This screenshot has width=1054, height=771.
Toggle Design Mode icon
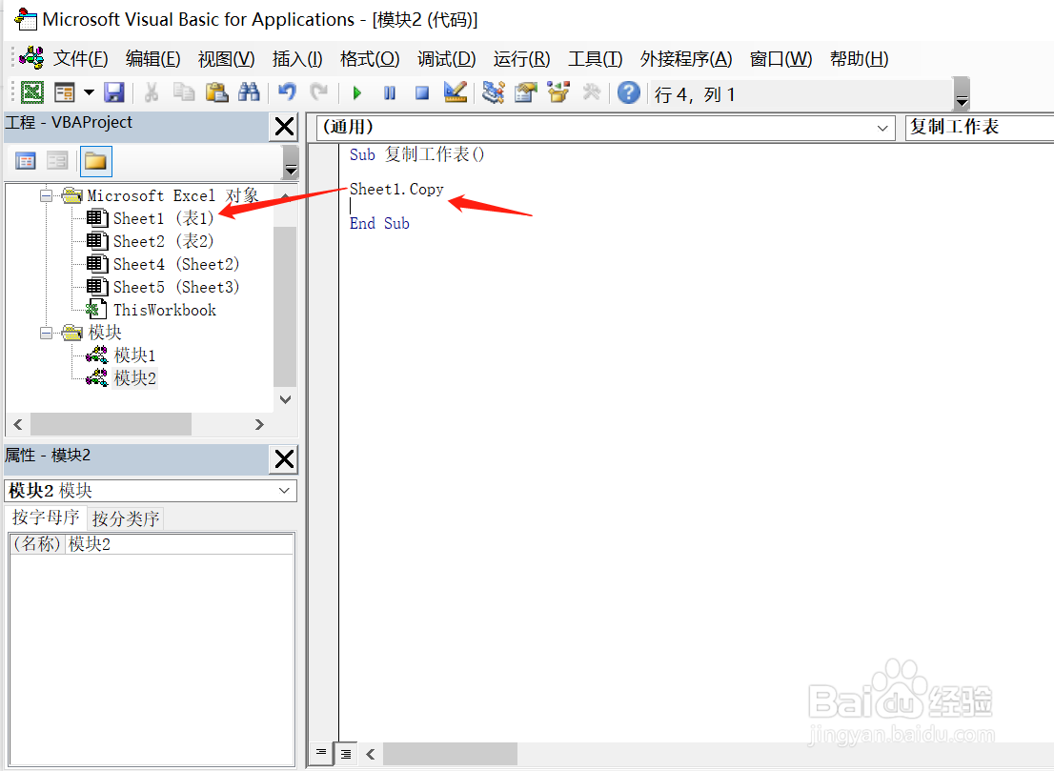(456, 92)
